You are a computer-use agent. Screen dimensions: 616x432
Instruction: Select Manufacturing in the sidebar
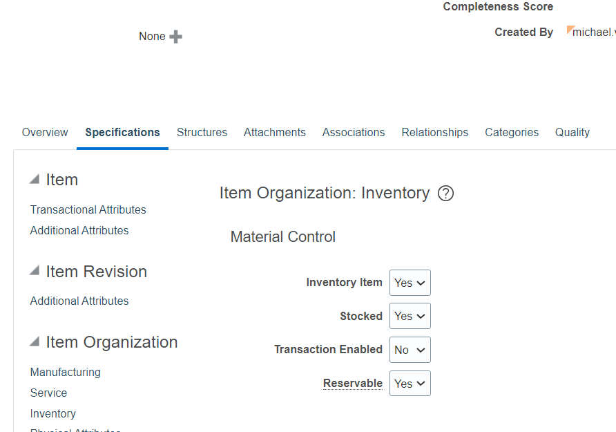point(65,372)
